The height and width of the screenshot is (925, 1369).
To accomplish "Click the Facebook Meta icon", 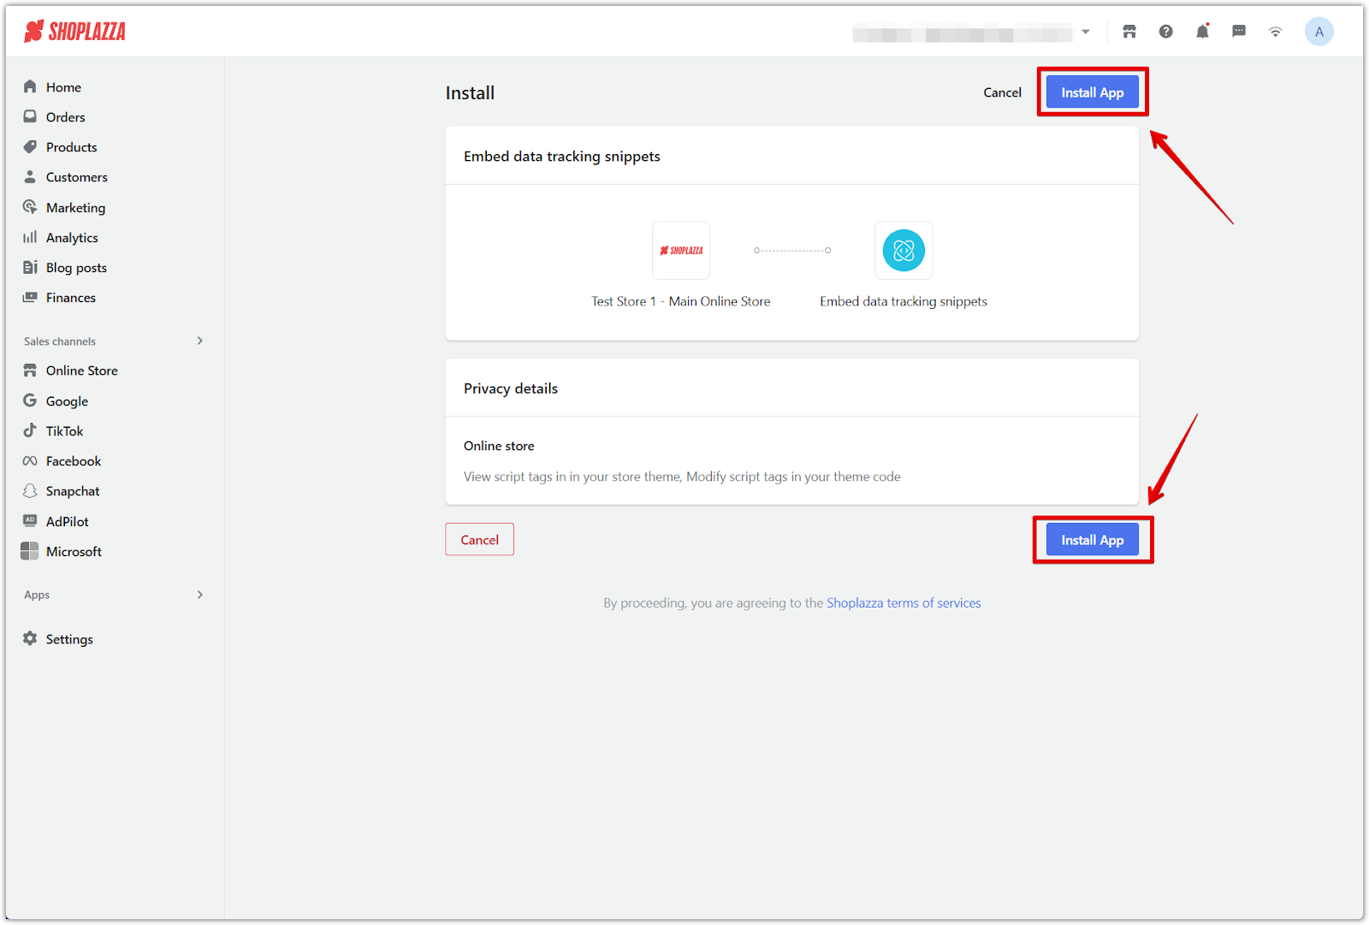I will coord(30,460).
